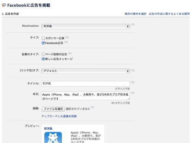Expand the リンク先タブ dropdown set to デフォルト
191x143 pixels.
coord(86,71)
